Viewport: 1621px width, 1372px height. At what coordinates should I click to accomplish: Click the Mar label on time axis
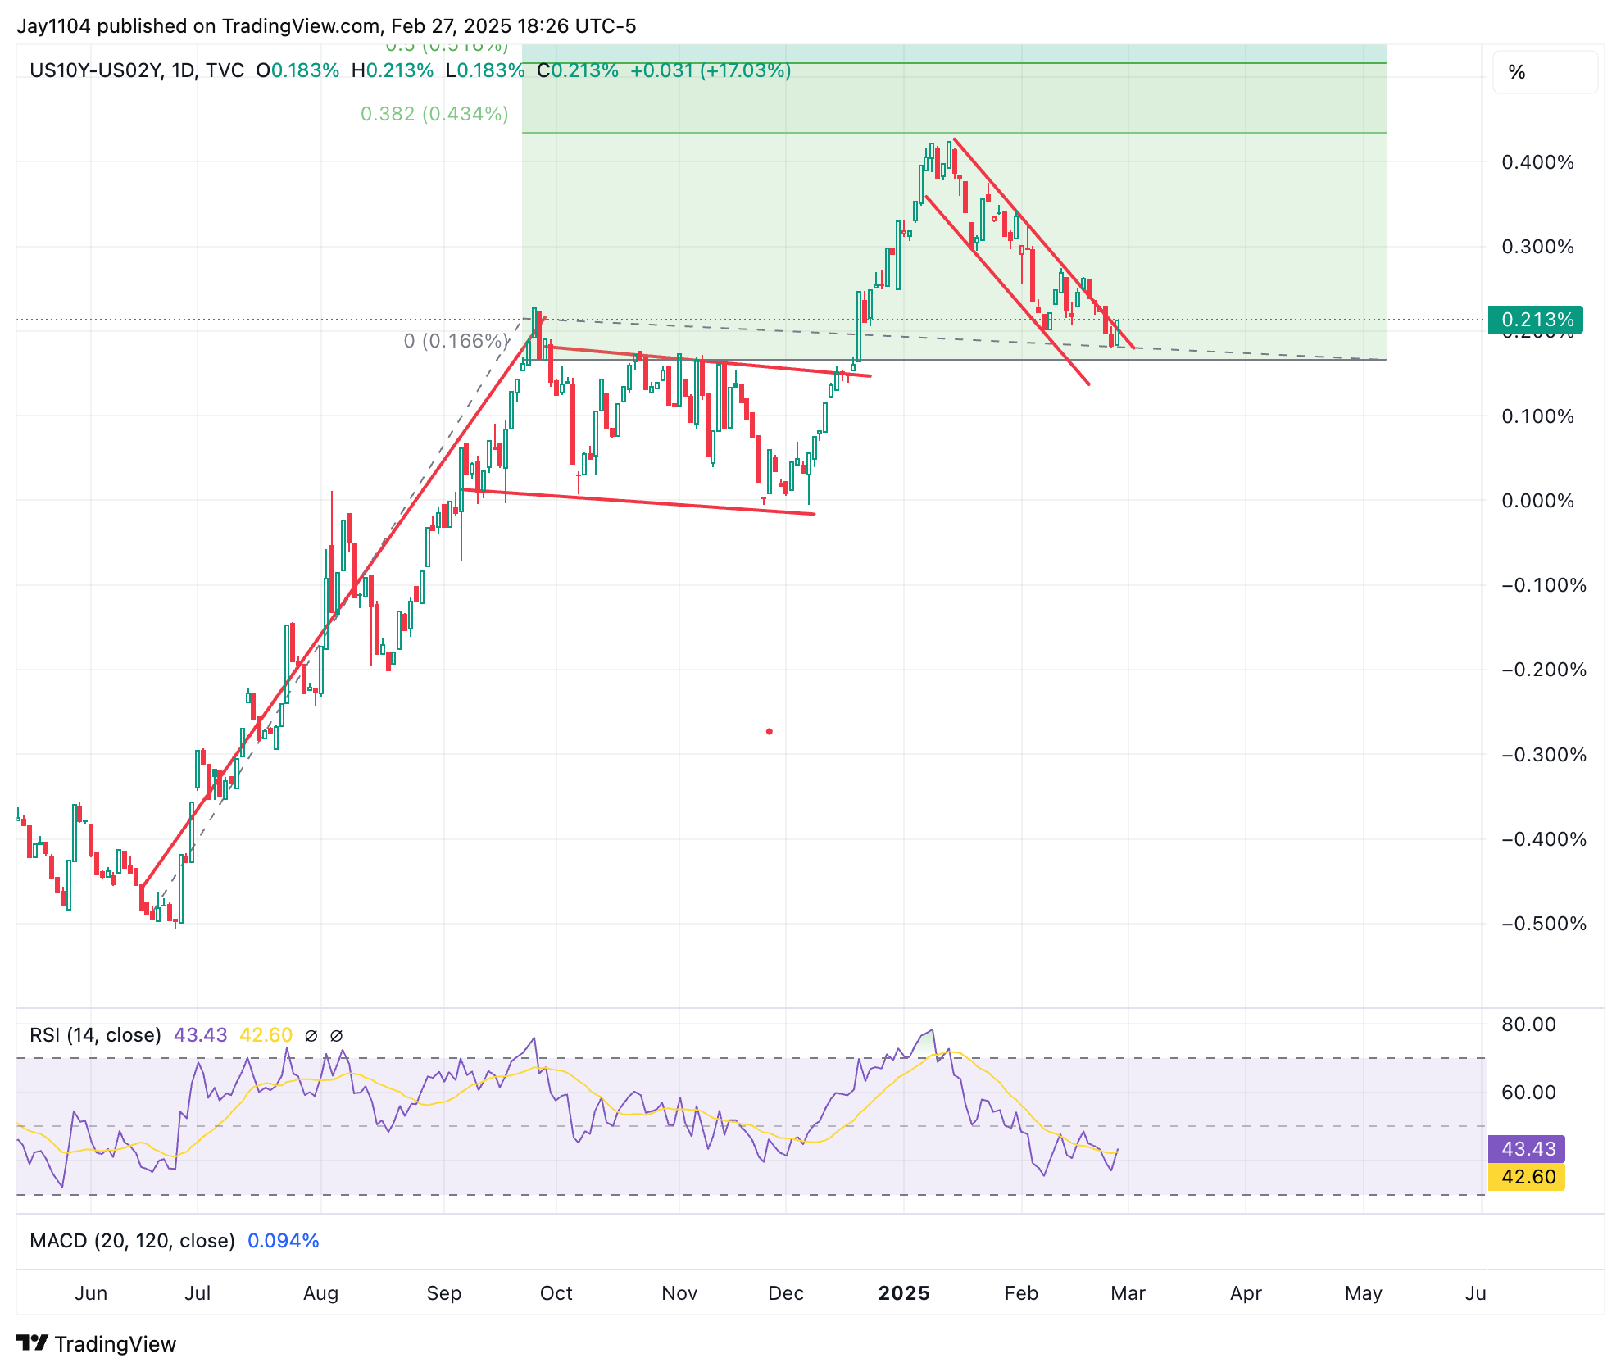point(1128,1293)
